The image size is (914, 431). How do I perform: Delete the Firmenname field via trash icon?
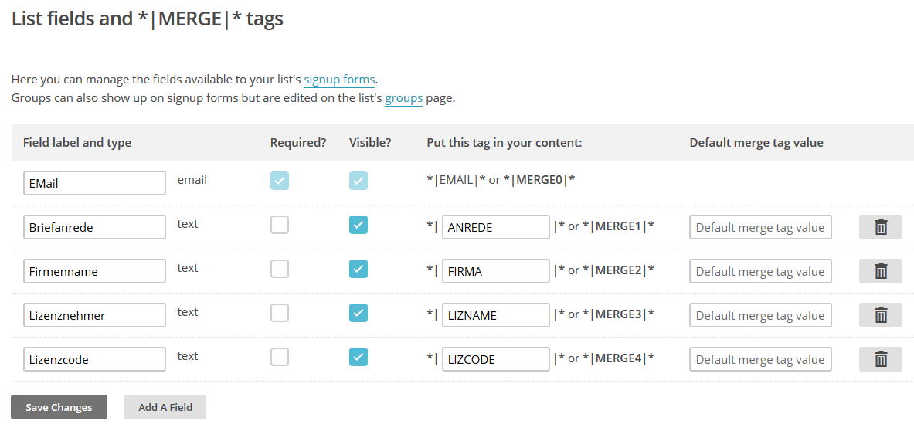click(x=880, y=271)
